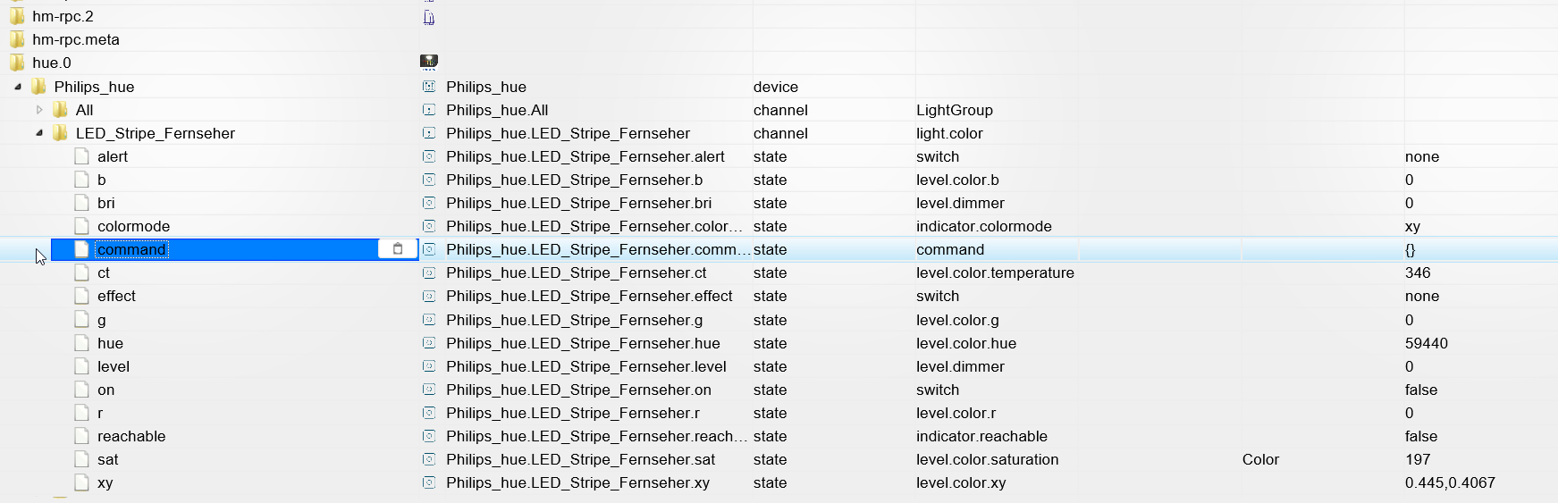Click the level.color.saturation role cell
1558x503 pixels.
click(988, 459)
